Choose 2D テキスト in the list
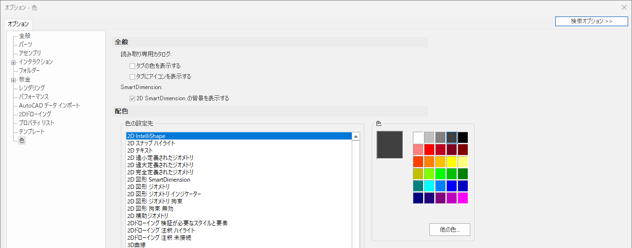 pyautogui.click(x=239, y=151)
